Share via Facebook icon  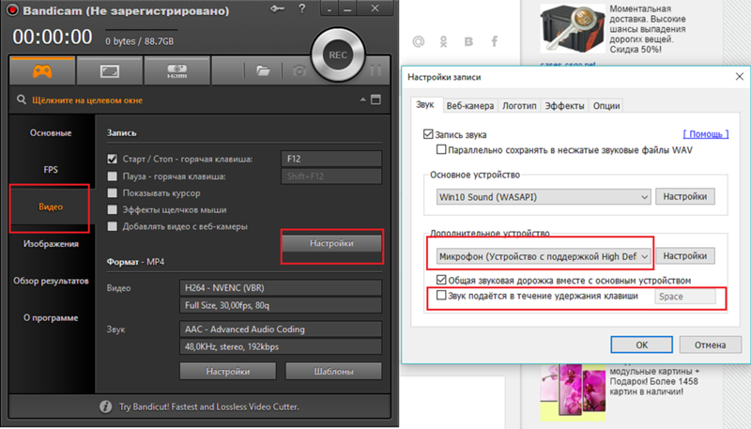[495, 41]
